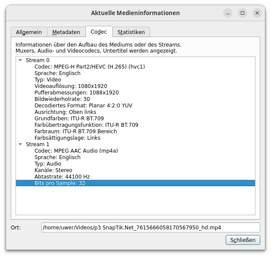Select the Videoauflösung 1080x1920 row

[x=70, y=86]
